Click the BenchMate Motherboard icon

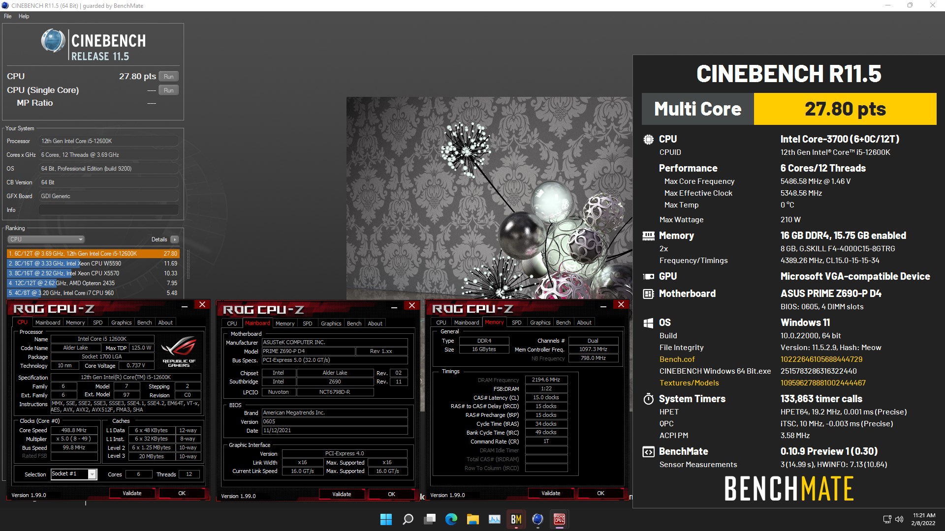648,294
